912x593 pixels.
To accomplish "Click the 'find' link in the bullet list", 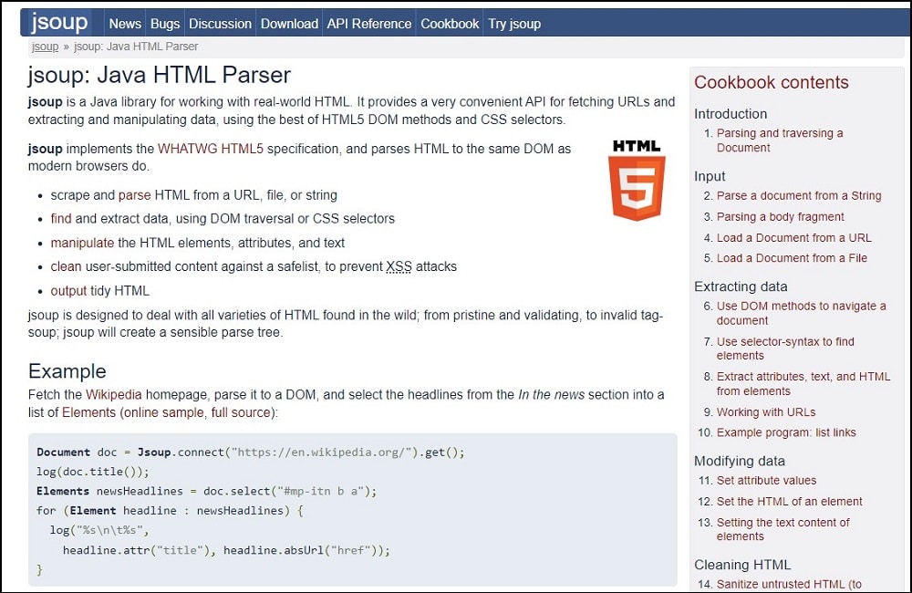I will coord(61,218).
